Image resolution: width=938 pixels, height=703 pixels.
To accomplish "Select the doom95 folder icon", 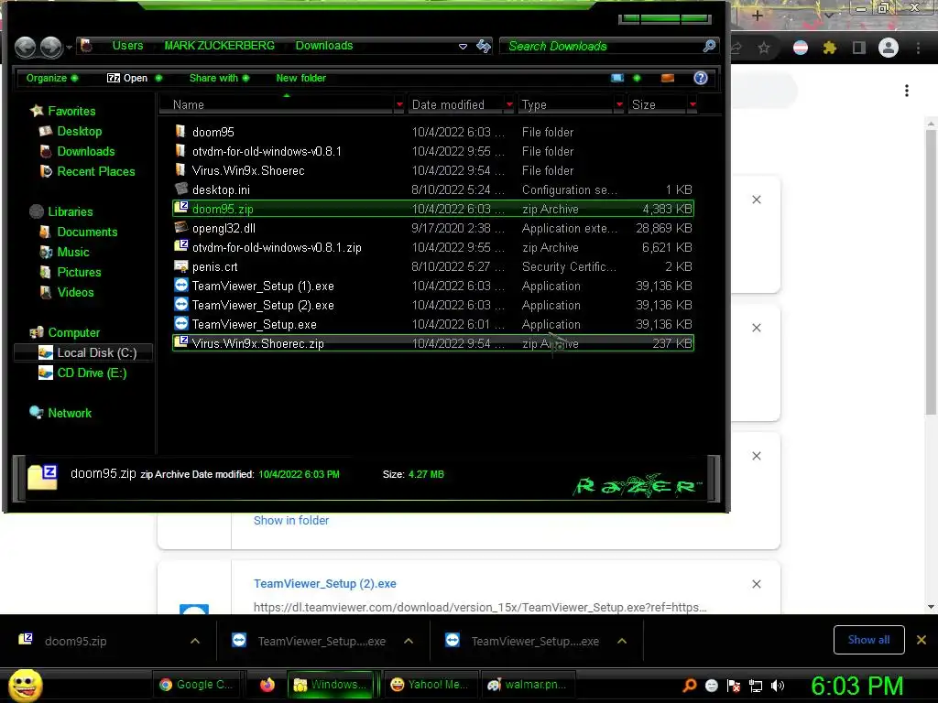I will coord(180,132).
